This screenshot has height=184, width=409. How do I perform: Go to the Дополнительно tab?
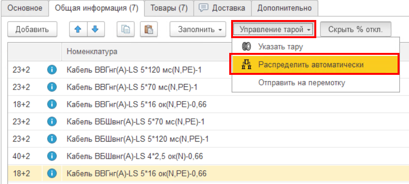pos(284,8)
